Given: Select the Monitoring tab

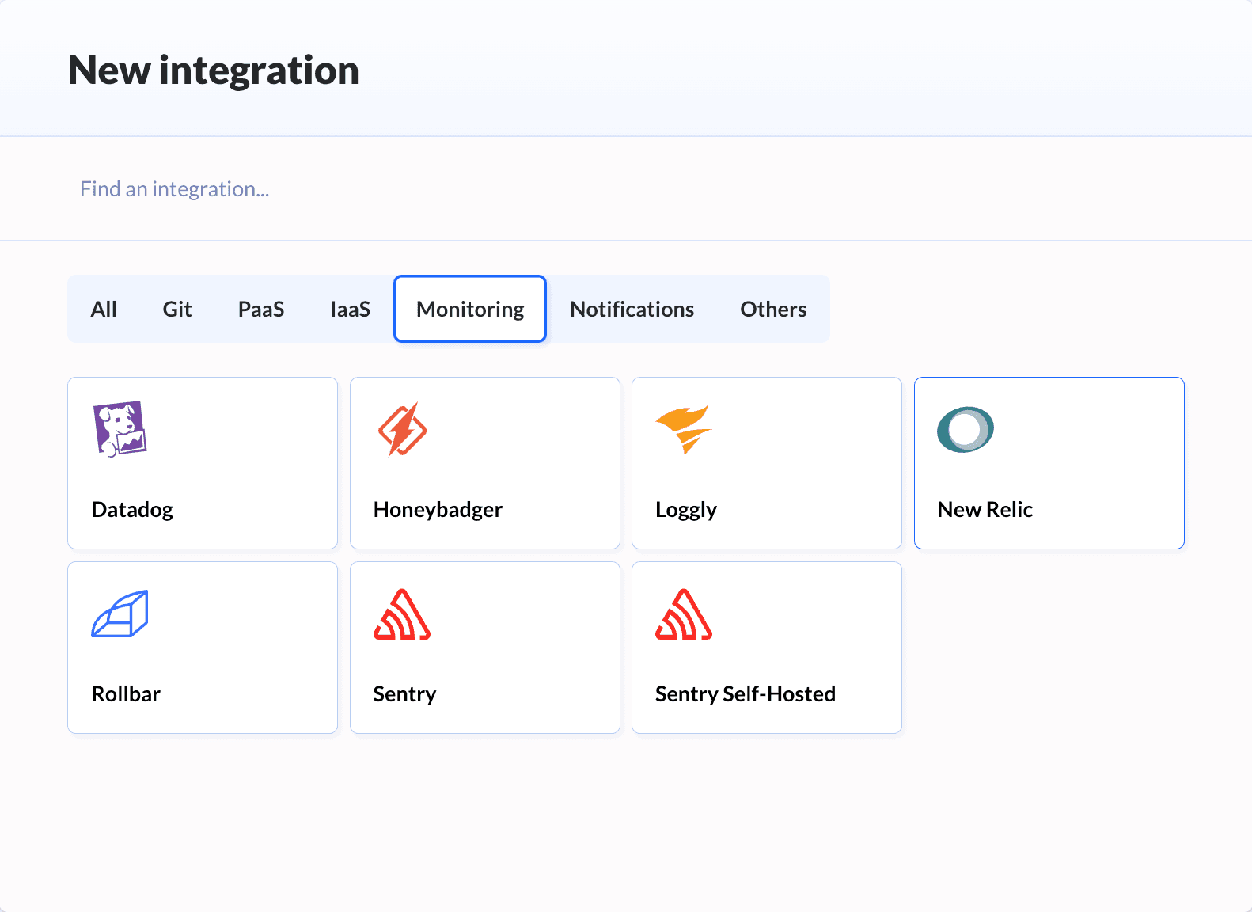Looking at the screenshot, I should pyautogui.click(x=470, y=309).
